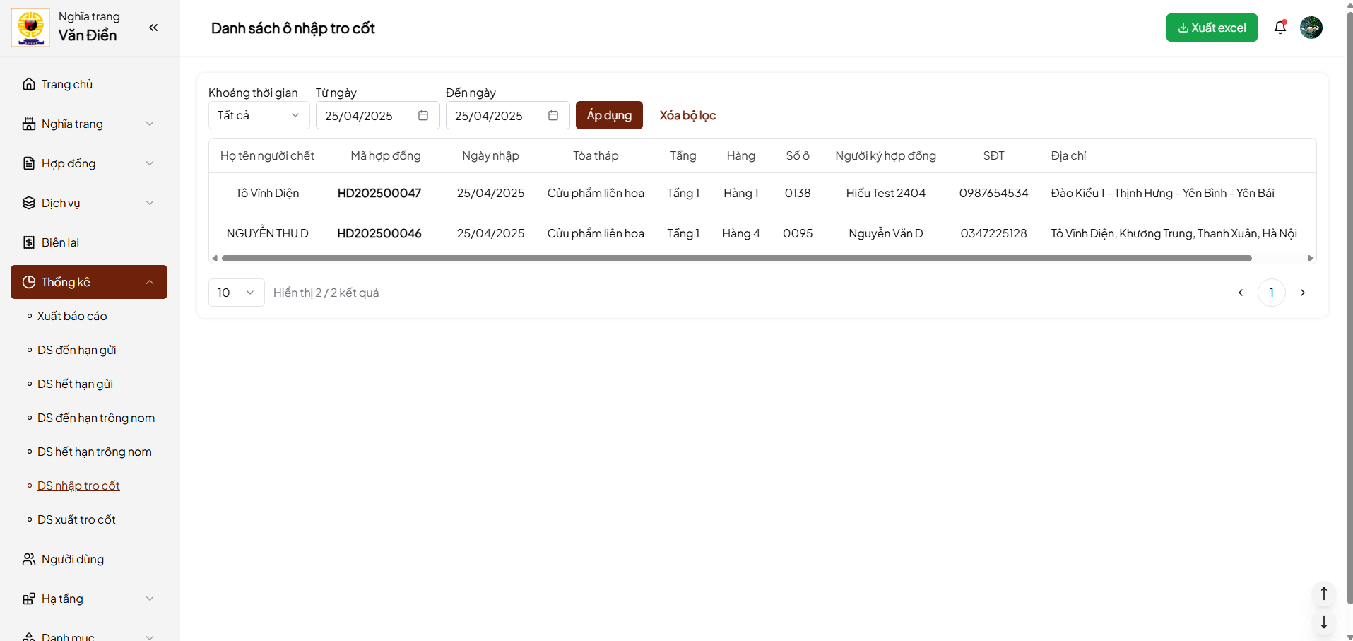Click the scroll-to-top arrow icon
Screen dimensions: 1353x641
[1323, 594]
